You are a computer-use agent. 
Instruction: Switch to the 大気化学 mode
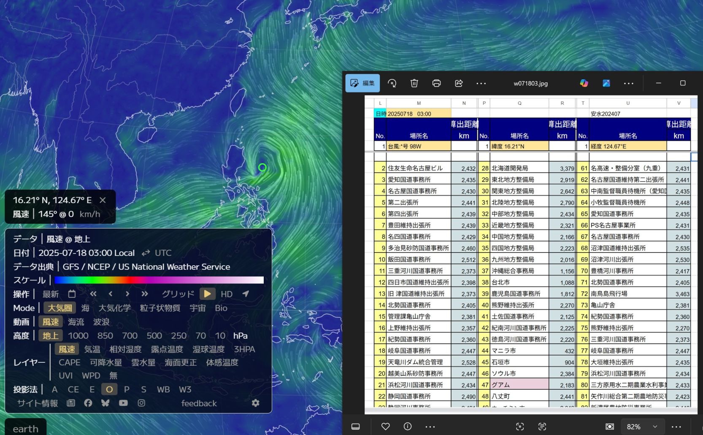115,308
